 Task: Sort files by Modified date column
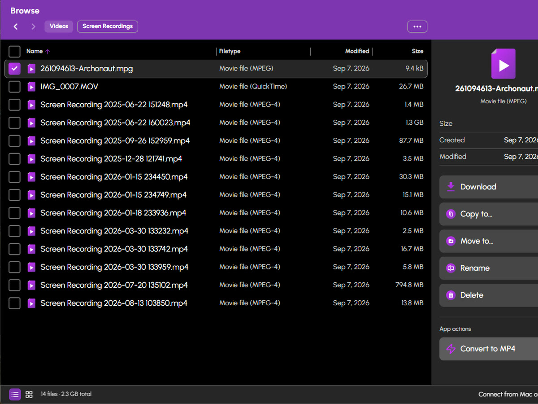click(x=357, y=51)
